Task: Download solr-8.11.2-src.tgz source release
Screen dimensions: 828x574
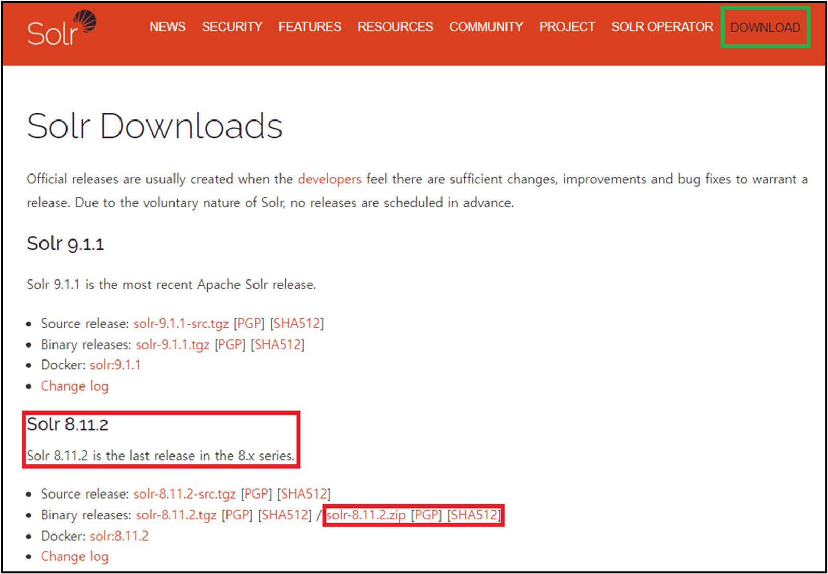Action: [184, 494]
